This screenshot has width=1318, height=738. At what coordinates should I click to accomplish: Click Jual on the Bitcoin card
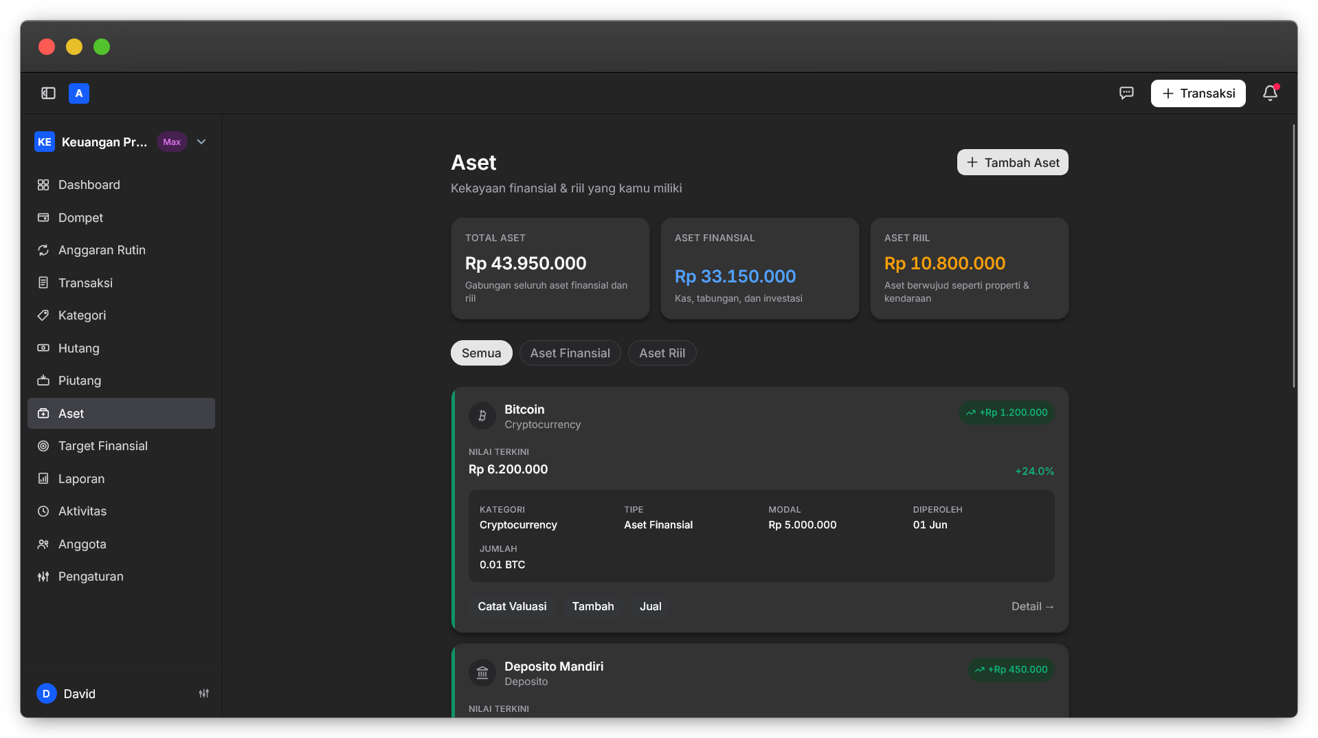click(x=651, y=607)
